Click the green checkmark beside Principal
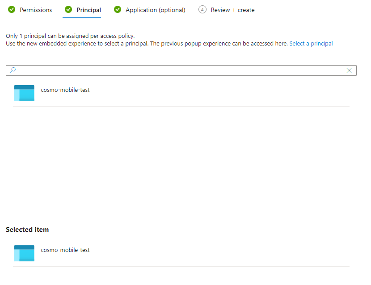 (68, 10)
